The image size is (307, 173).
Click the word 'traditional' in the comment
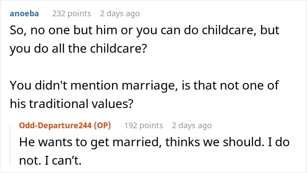tap(58, 104)
